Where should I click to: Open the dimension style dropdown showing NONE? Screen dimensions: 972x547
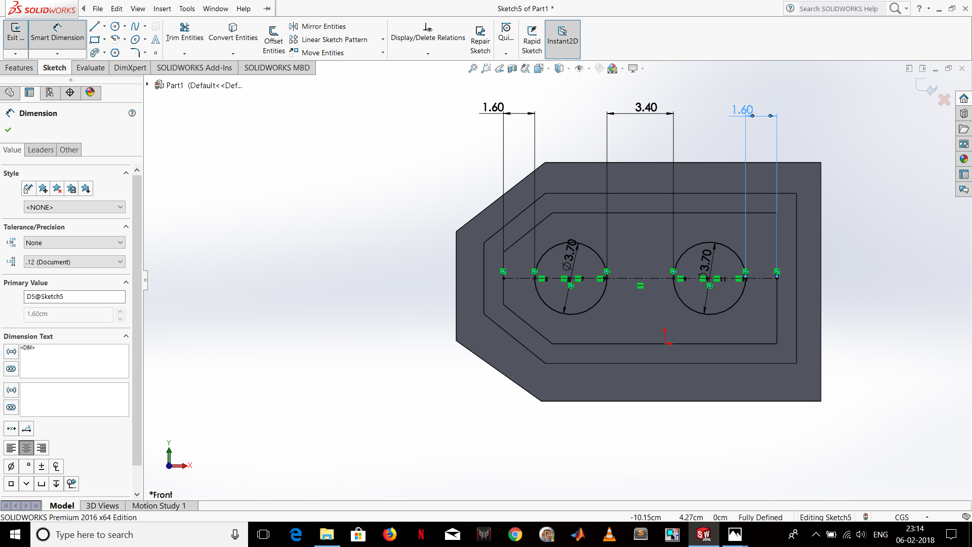point(74,207)
